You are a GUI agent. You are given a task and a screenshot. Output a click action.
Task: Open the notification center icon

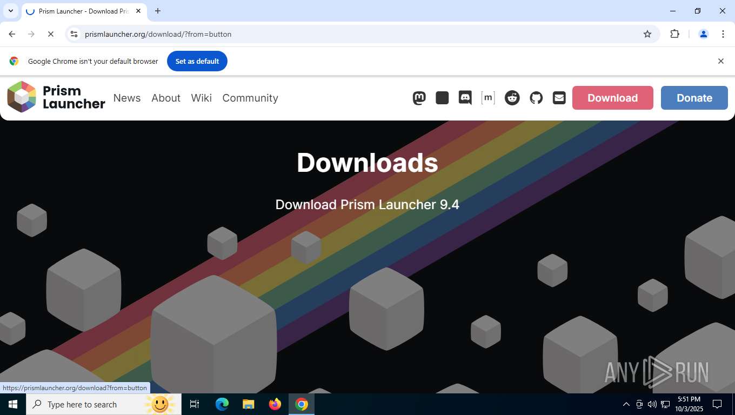coord(717,404)
